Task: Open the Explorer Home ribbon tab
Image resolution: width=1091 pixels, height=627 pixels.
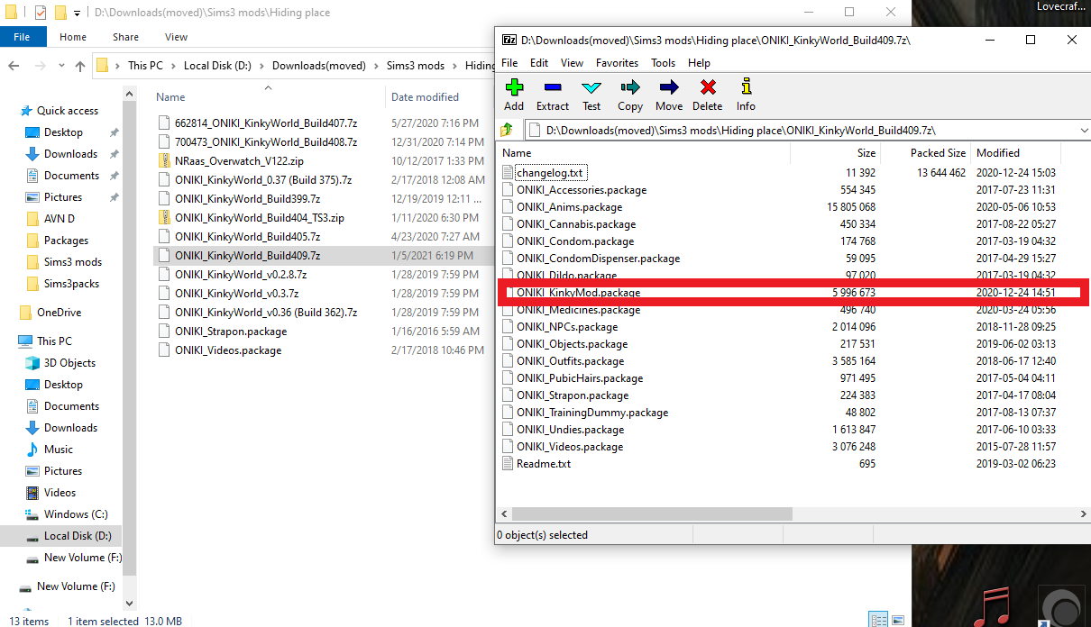Action: 73,37
